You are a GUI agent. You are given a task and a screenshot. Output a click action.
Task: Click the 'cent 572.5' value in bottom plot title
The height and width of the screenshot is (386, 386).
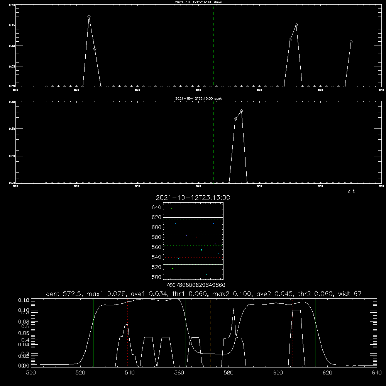coord(64,294)
